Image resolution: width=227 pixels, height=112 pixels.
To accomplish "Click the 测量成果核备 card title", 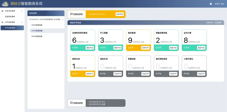I will point(161,33).
